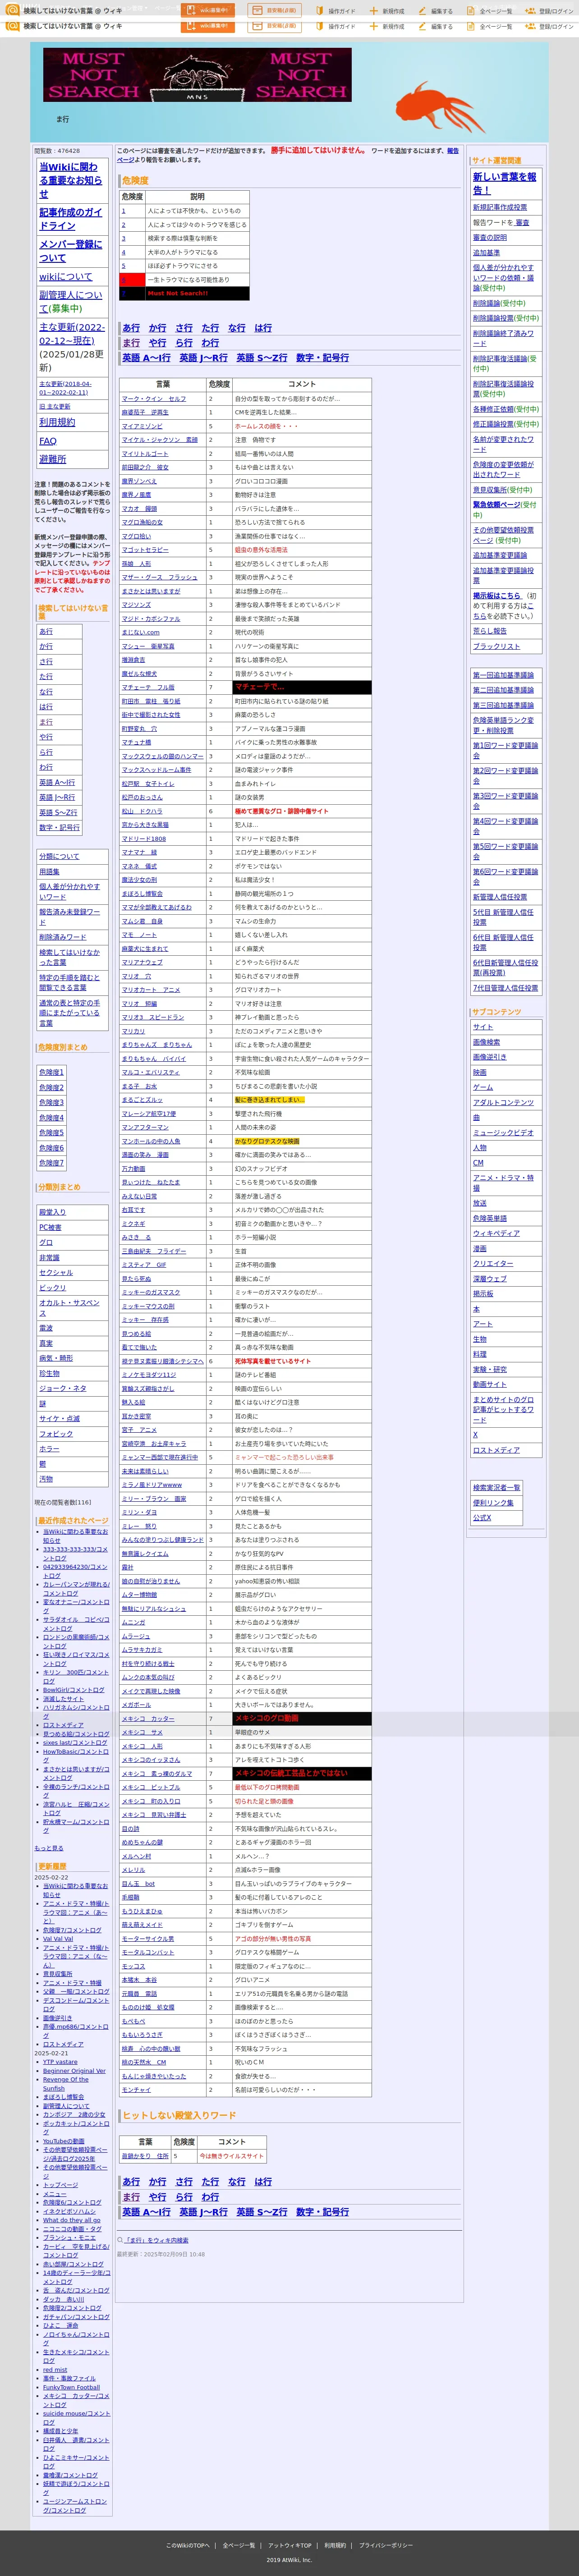Select 危険度4 in the danger level list
Screen dimensions: 579x2576
pos(51,1118)
